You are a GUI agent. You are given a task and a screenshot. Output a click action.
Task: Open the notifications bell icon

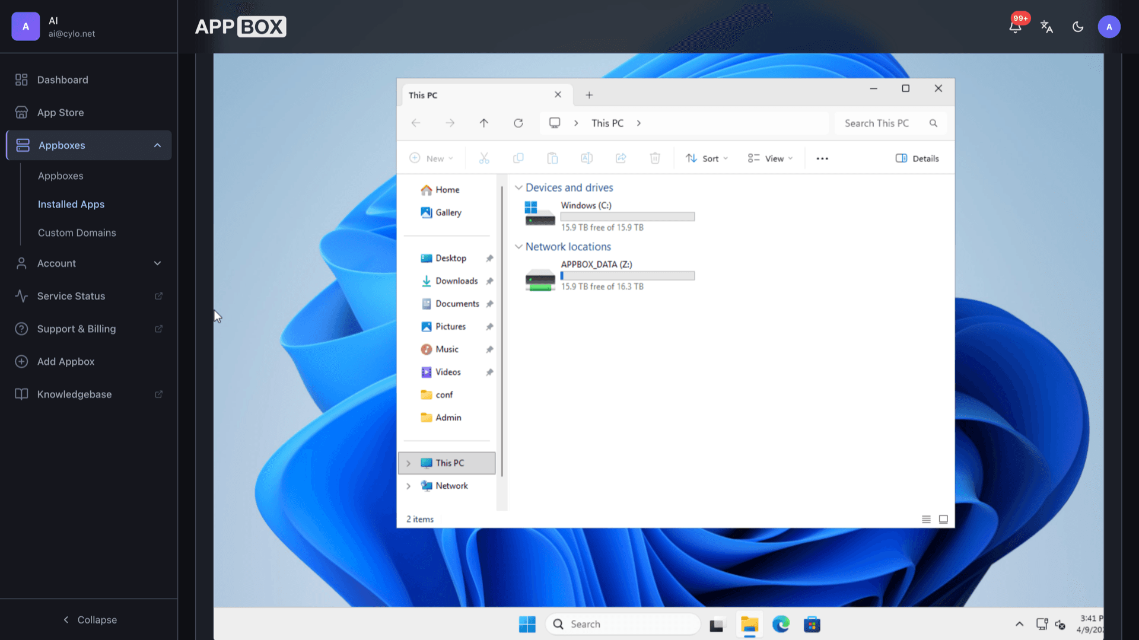coord(1015,27)
